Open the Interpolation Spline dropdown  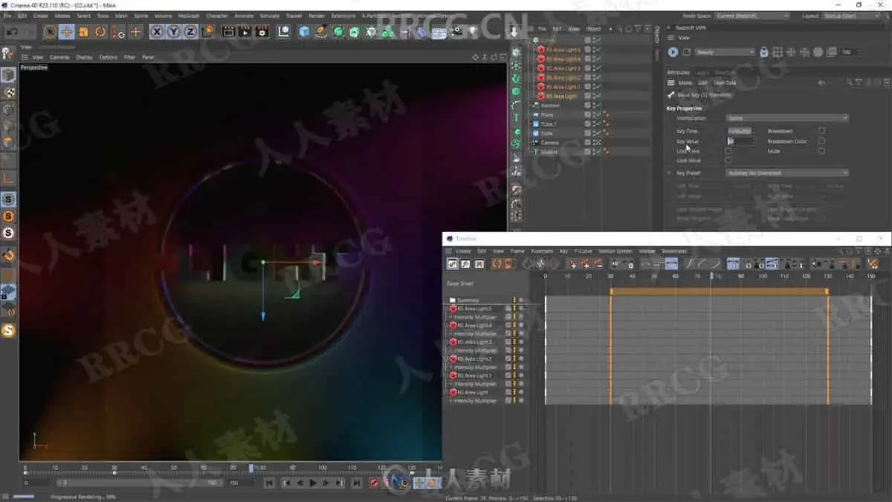click(x=787, y=118)
